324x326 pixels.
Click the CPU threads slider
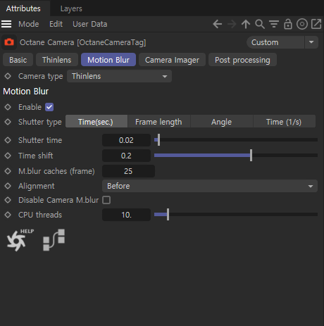tap(236, 215)
